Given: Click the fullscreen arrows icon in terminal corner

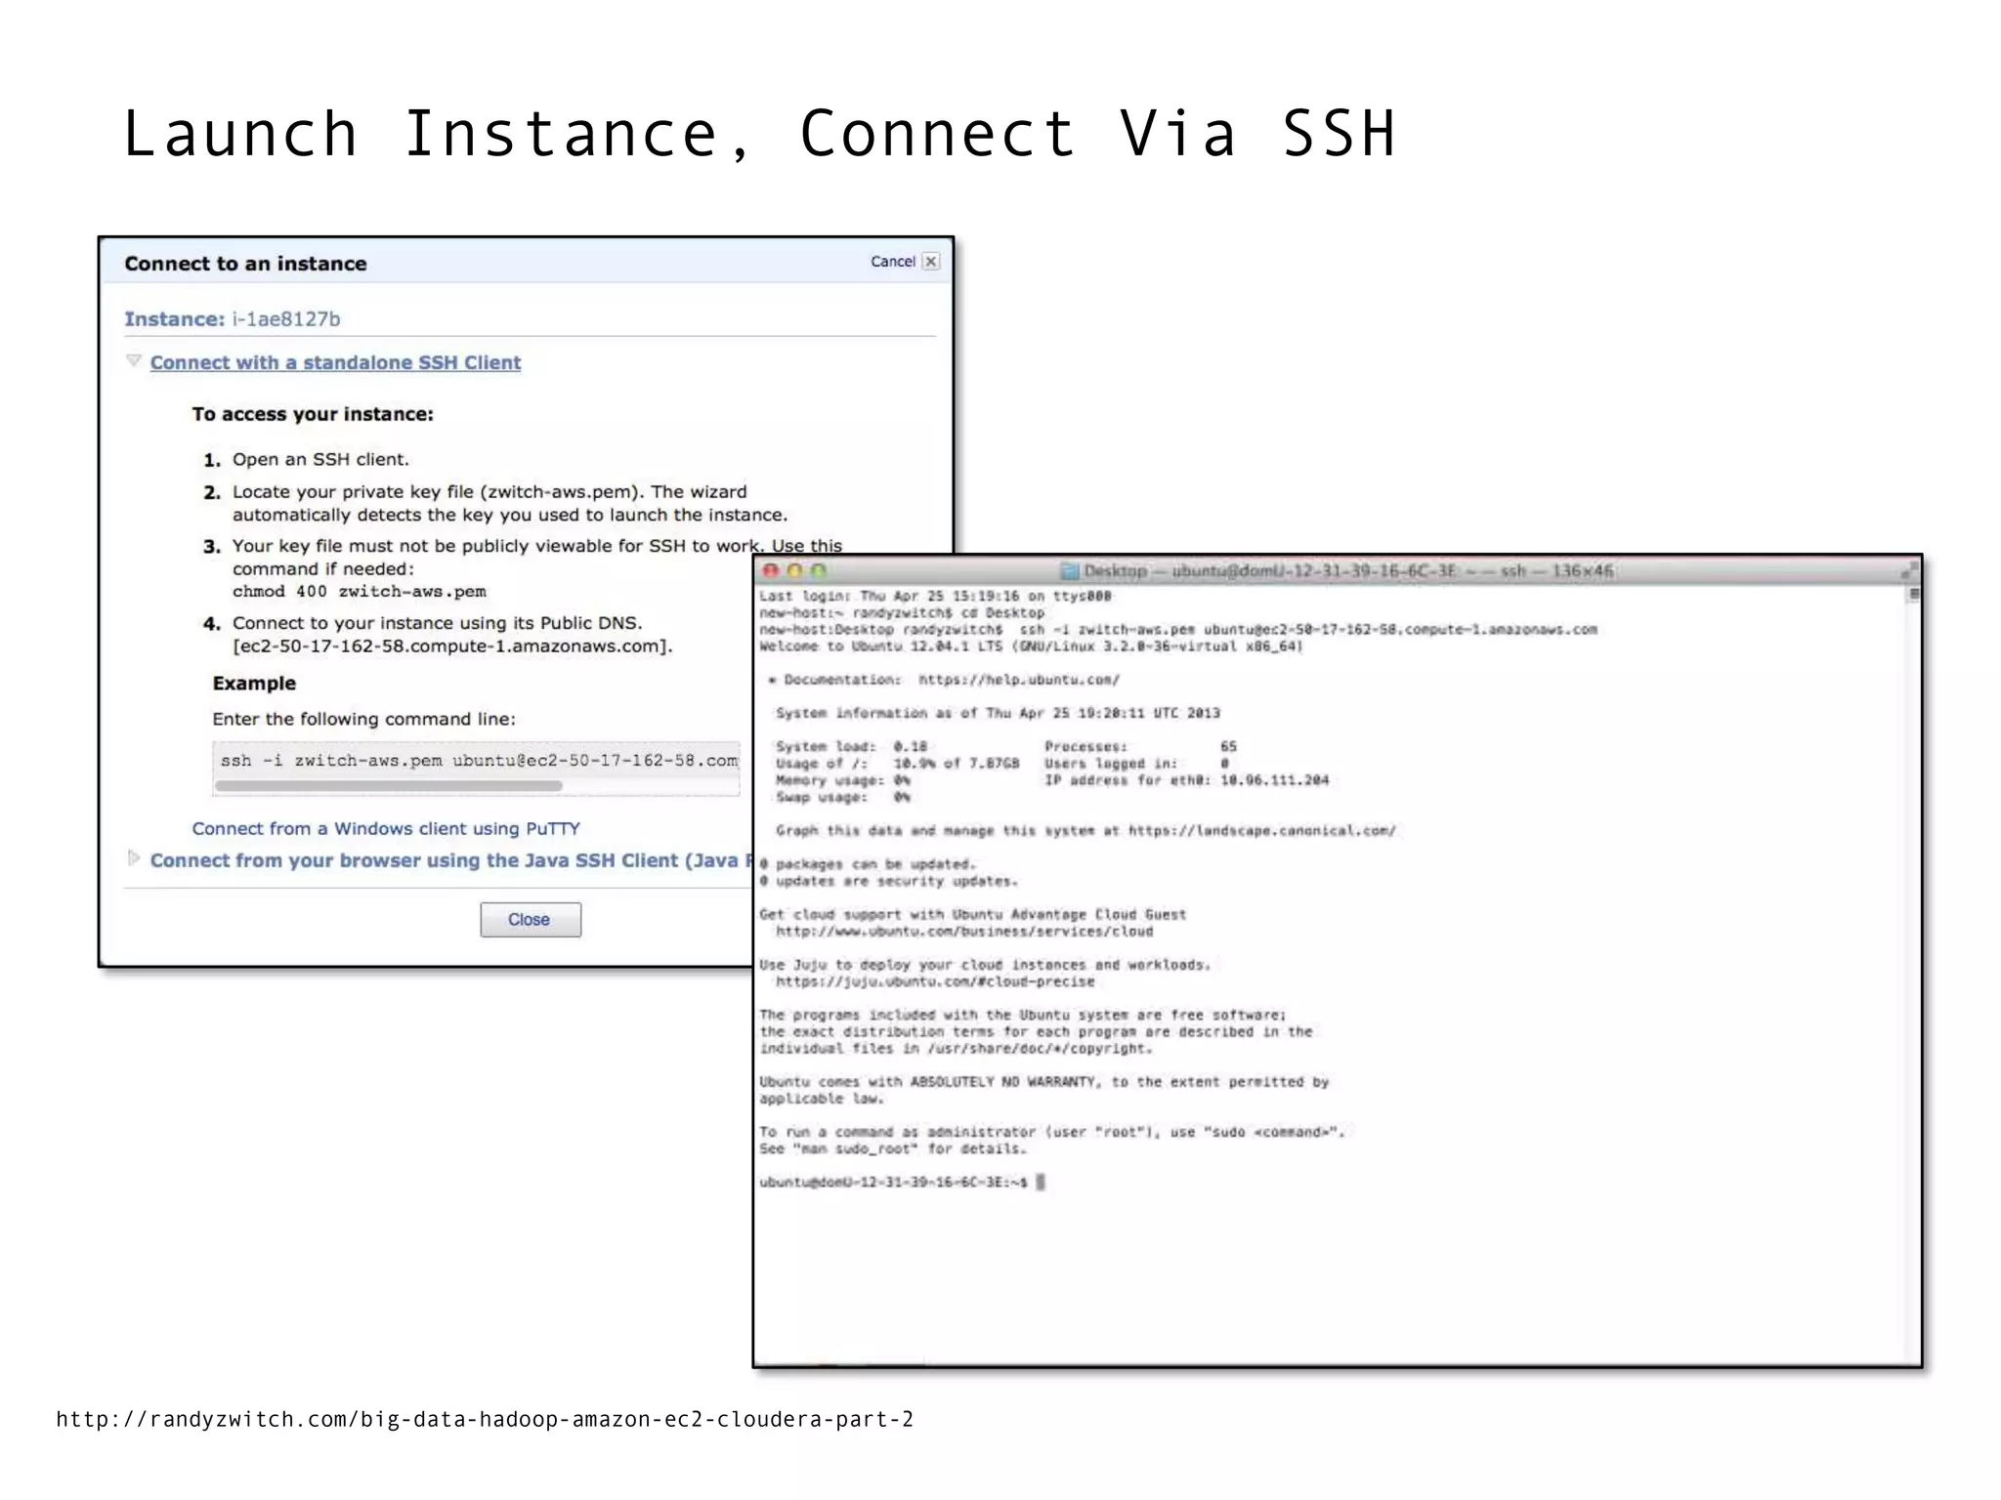Looking at the screenshot, I should (x=1909, y=570).
